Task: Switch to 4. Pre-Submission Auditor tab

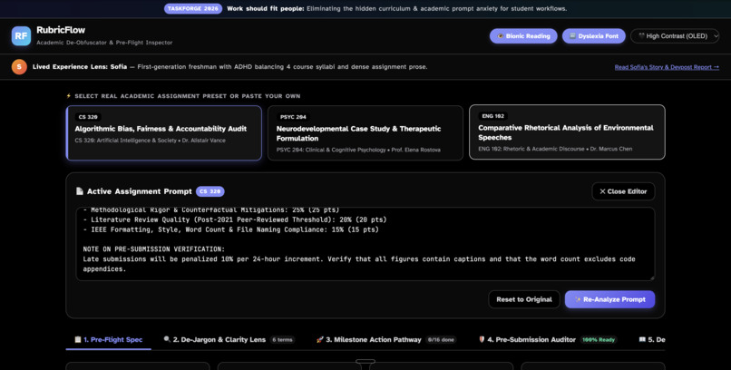Action: [x=548, y=340]
